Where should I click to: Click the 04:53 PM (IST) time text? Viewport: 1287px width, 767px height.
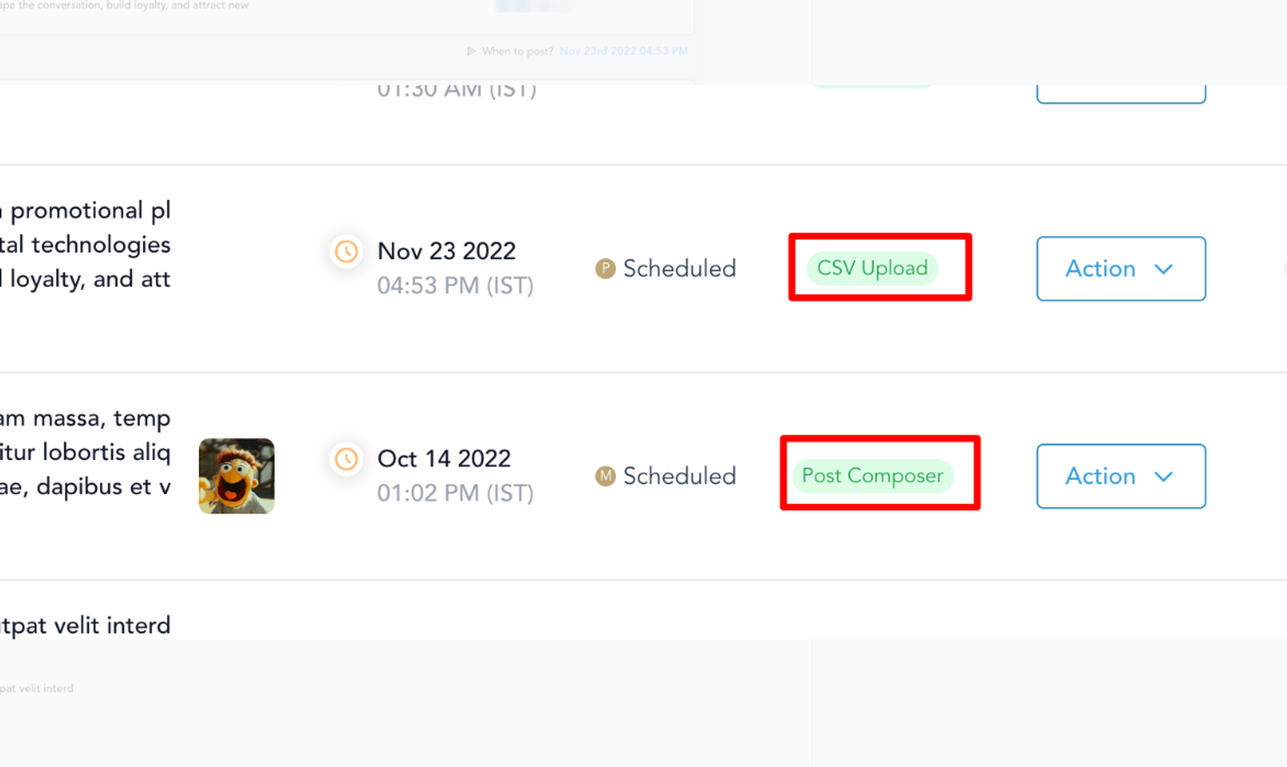[456, 286]
